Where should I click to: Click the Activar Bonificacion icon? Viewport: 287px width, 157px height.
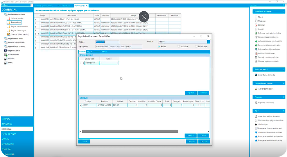(255, 89)
